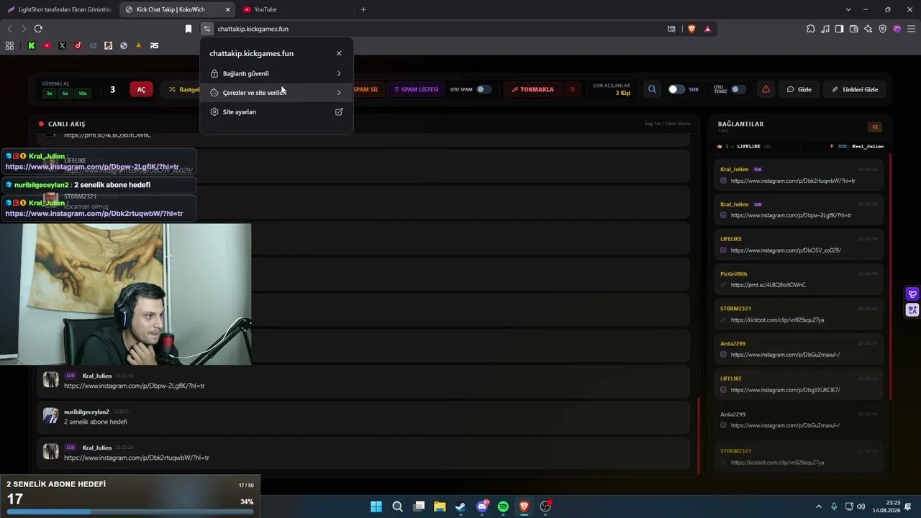This screenshot has height=518, width=921.
Task: Open the apps grid icon in bookmarks bar
Action: click(9, 45)
